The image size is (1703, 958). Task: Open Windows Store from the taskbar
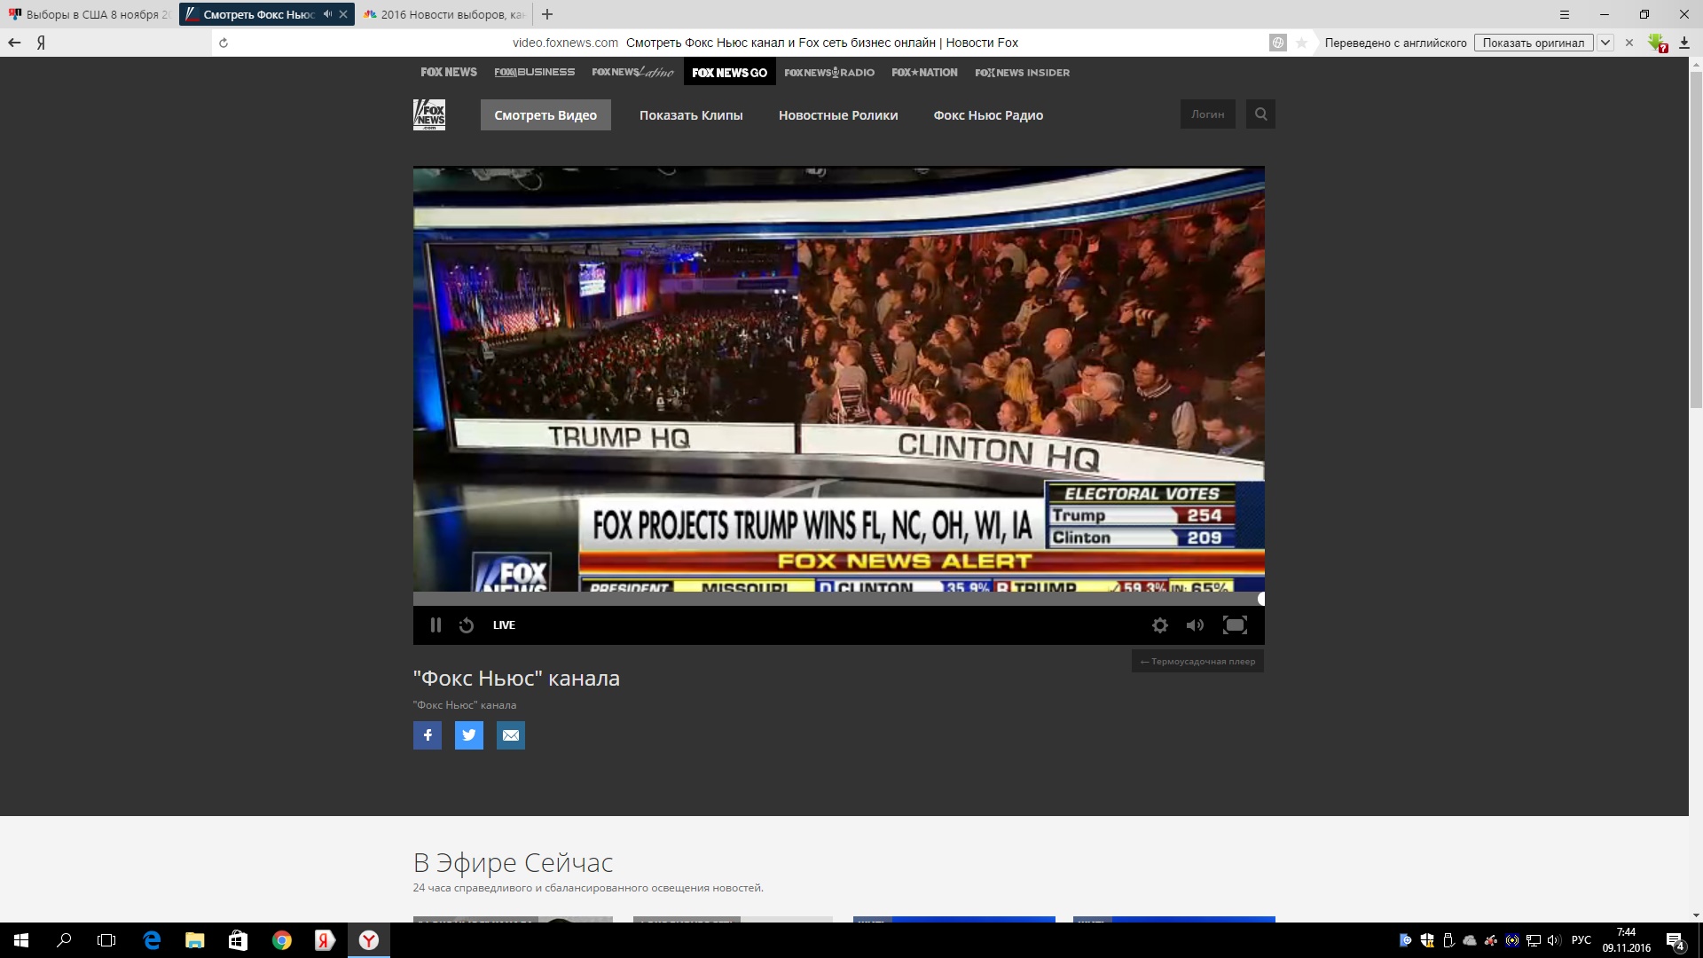click(238, 940)
